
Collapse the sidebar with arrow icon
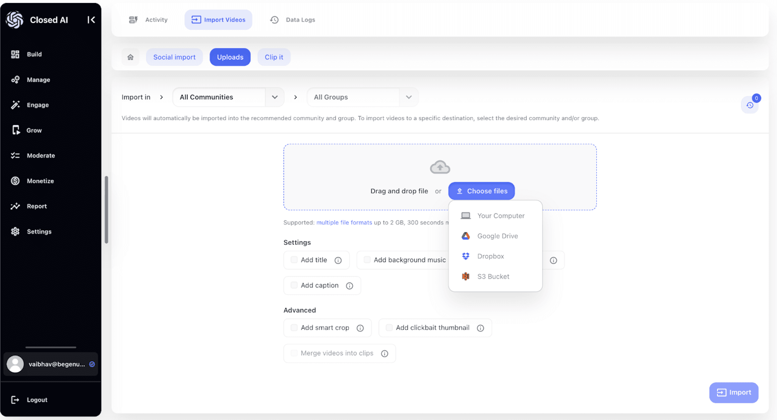click(91, 20)
